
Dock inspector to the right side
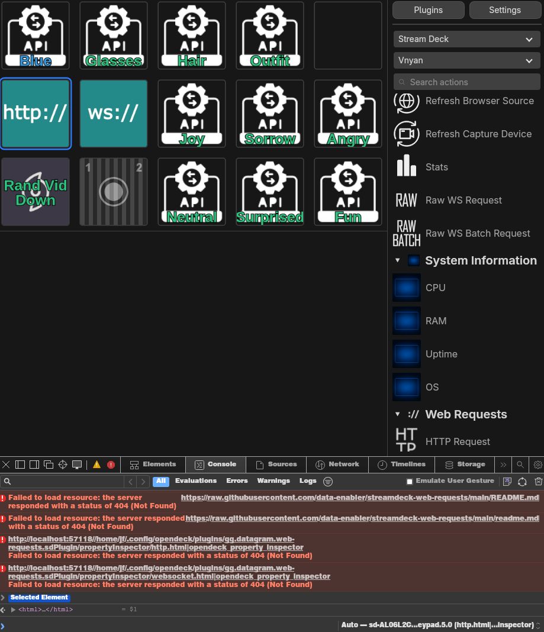34,465
